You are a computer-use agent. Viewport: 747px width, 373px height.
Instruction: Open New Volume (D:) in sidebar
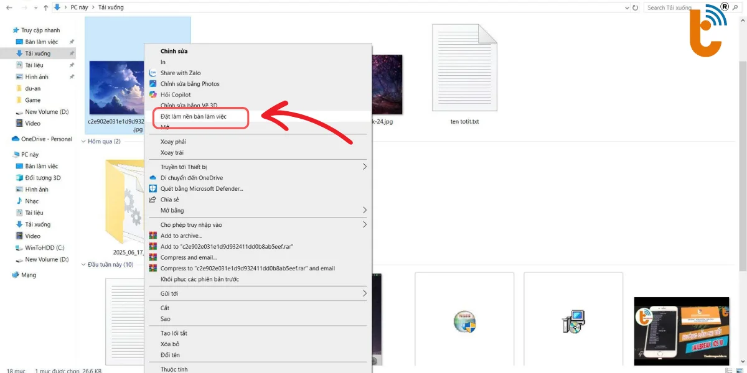[47, 112]
